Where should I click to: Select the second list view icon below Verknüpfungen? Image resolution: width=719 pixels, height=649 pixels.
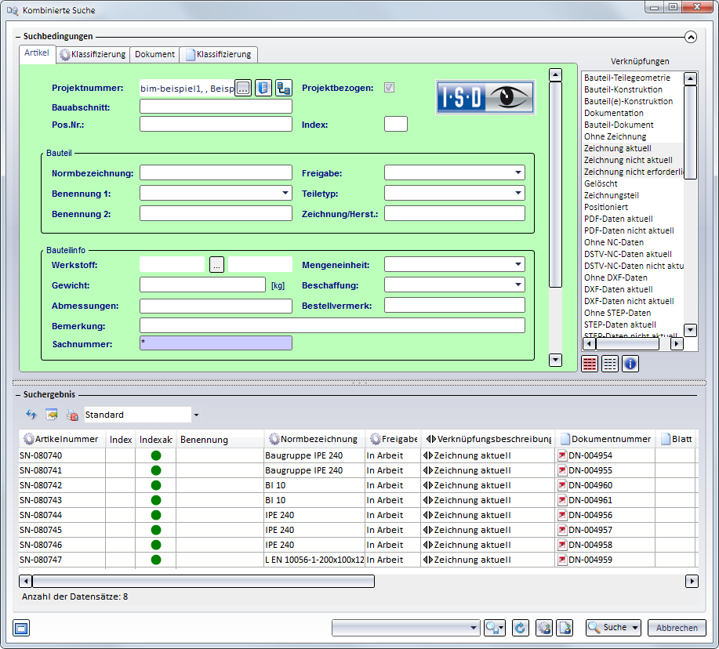pyautogui.click(x=610, y=363)
